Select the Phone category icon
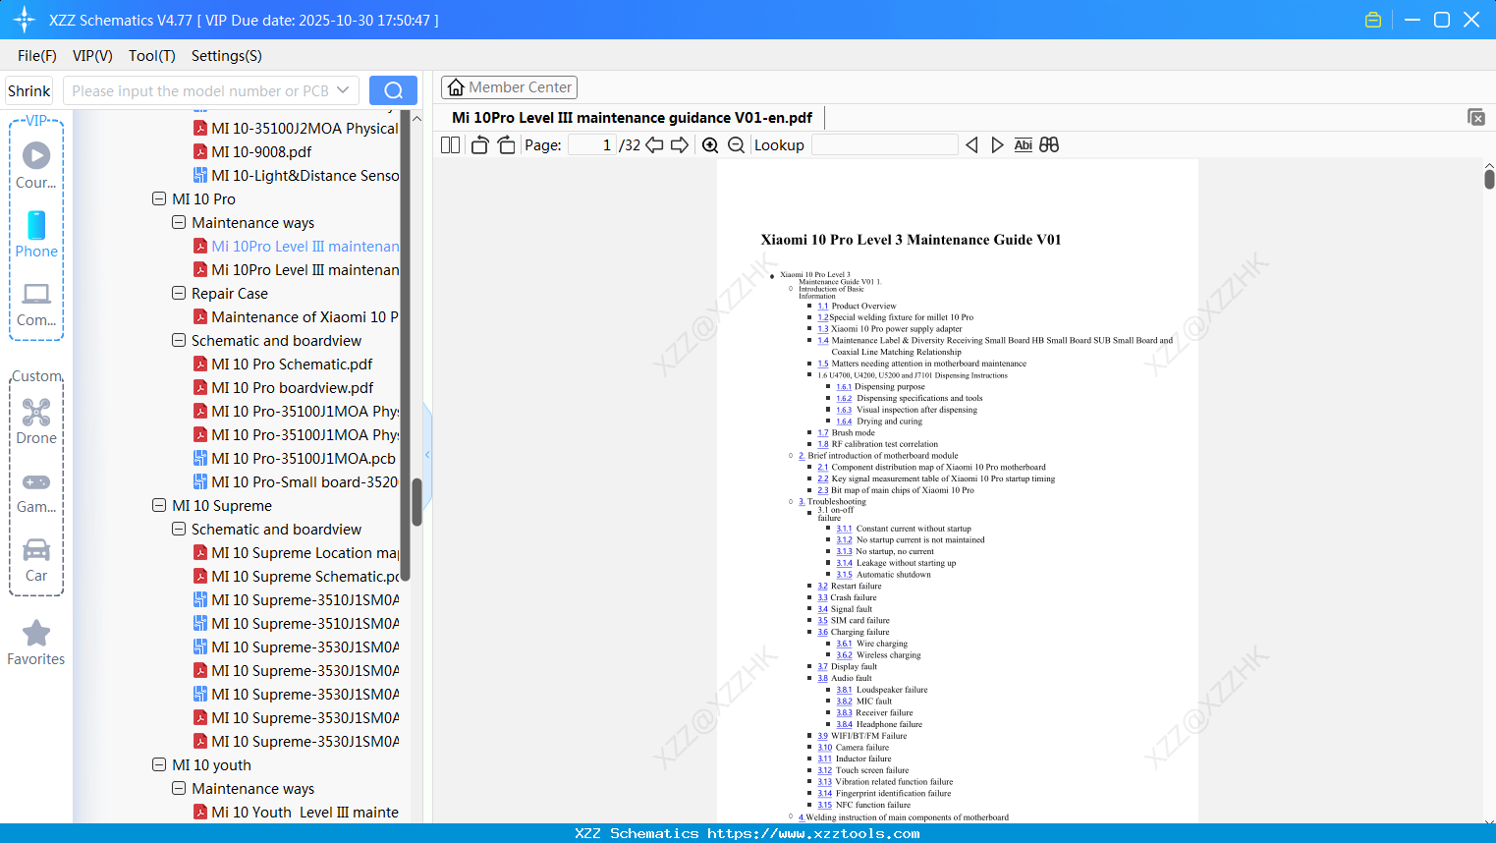1496x843 pixels. (x=36, y=235)
